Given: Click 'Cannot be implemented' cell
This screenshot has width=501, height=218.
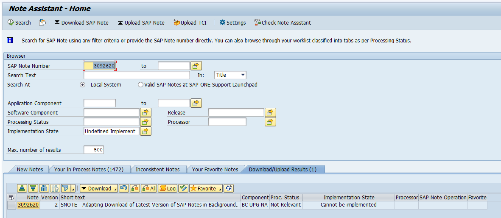Looking at the screenshot, I should (x=349, y=205).
